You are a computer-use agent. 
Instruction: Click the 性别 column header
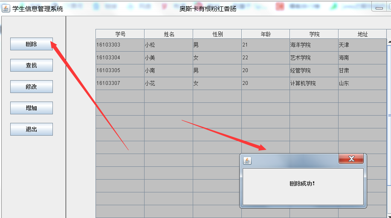(217, 34)
